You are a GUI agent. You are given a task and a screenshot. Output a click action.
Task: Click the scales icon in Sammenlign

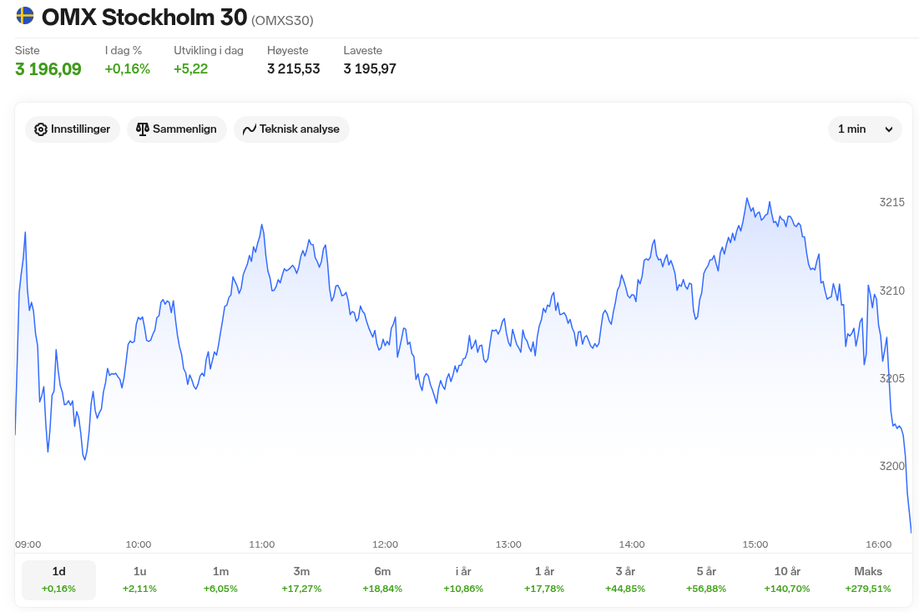click(x=143, y=129)
